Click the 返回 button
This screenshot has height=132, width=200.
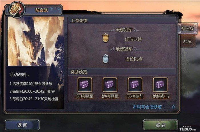22,125
